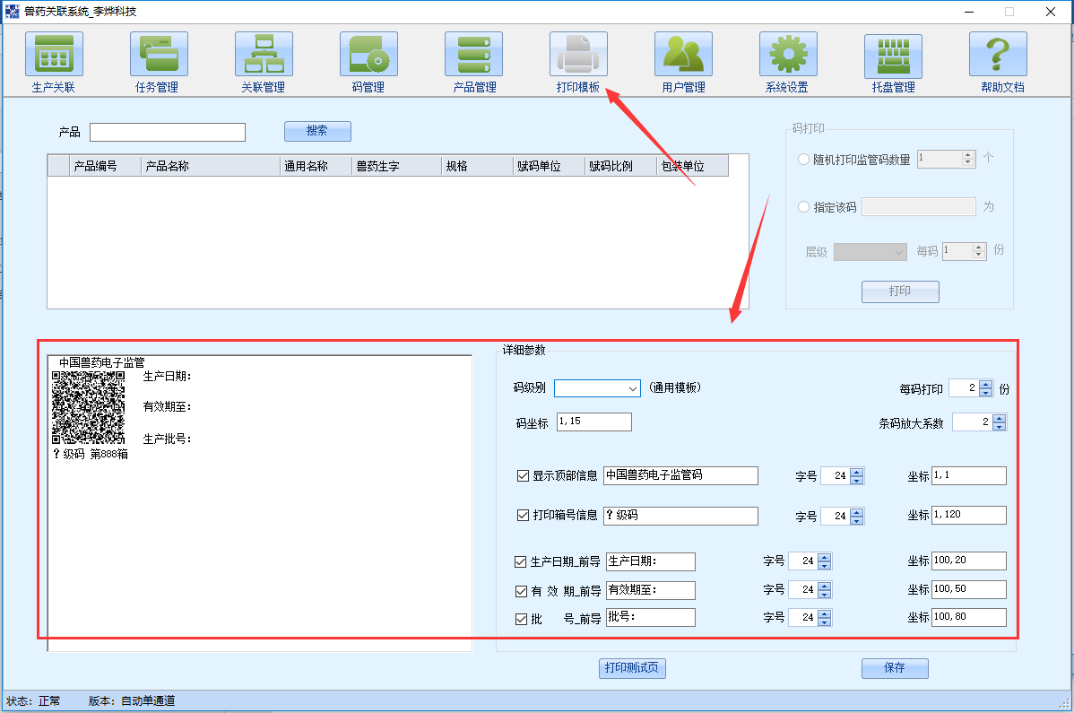
Task: Sort by 赋码单位 column header
Action: click(x=550, y=166)
